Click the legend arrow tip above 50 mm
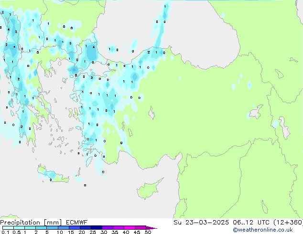Viewport: 303px width, 234px height. [151, 228]
